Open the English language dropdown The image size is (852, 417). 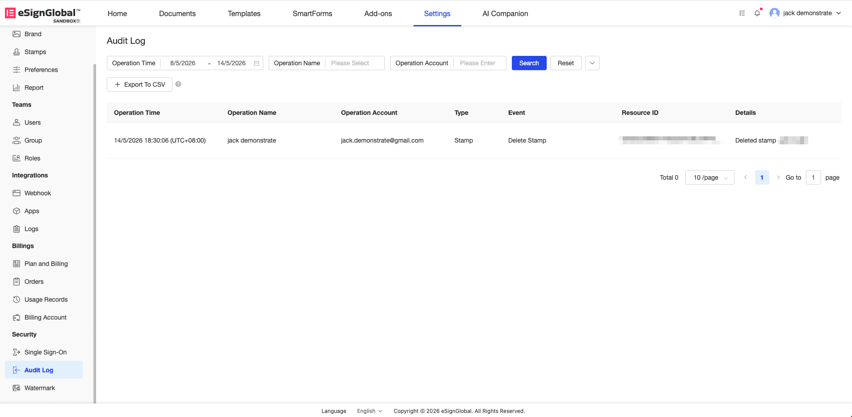[x=370, y=411]
